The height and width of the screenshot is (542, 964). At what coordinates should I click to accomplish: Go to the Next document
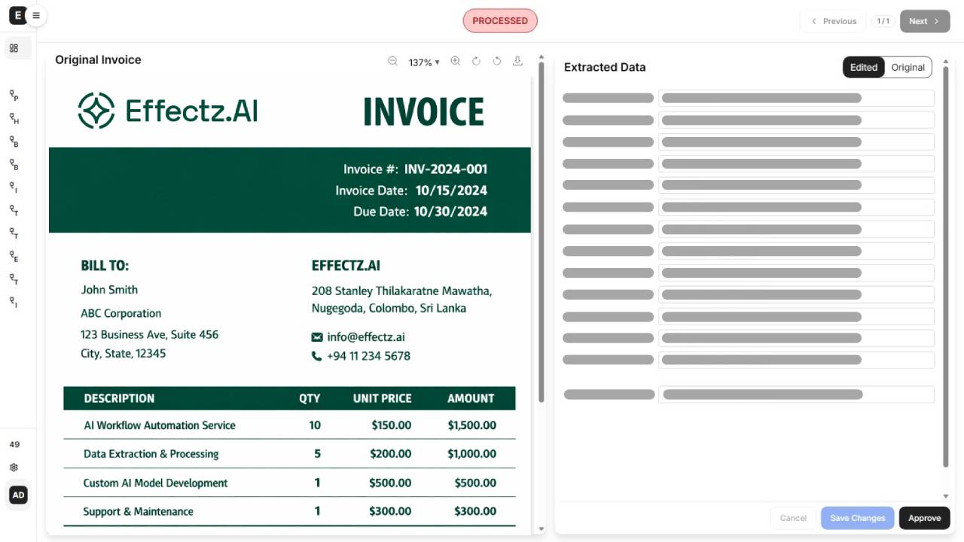(x=925, y=21)
